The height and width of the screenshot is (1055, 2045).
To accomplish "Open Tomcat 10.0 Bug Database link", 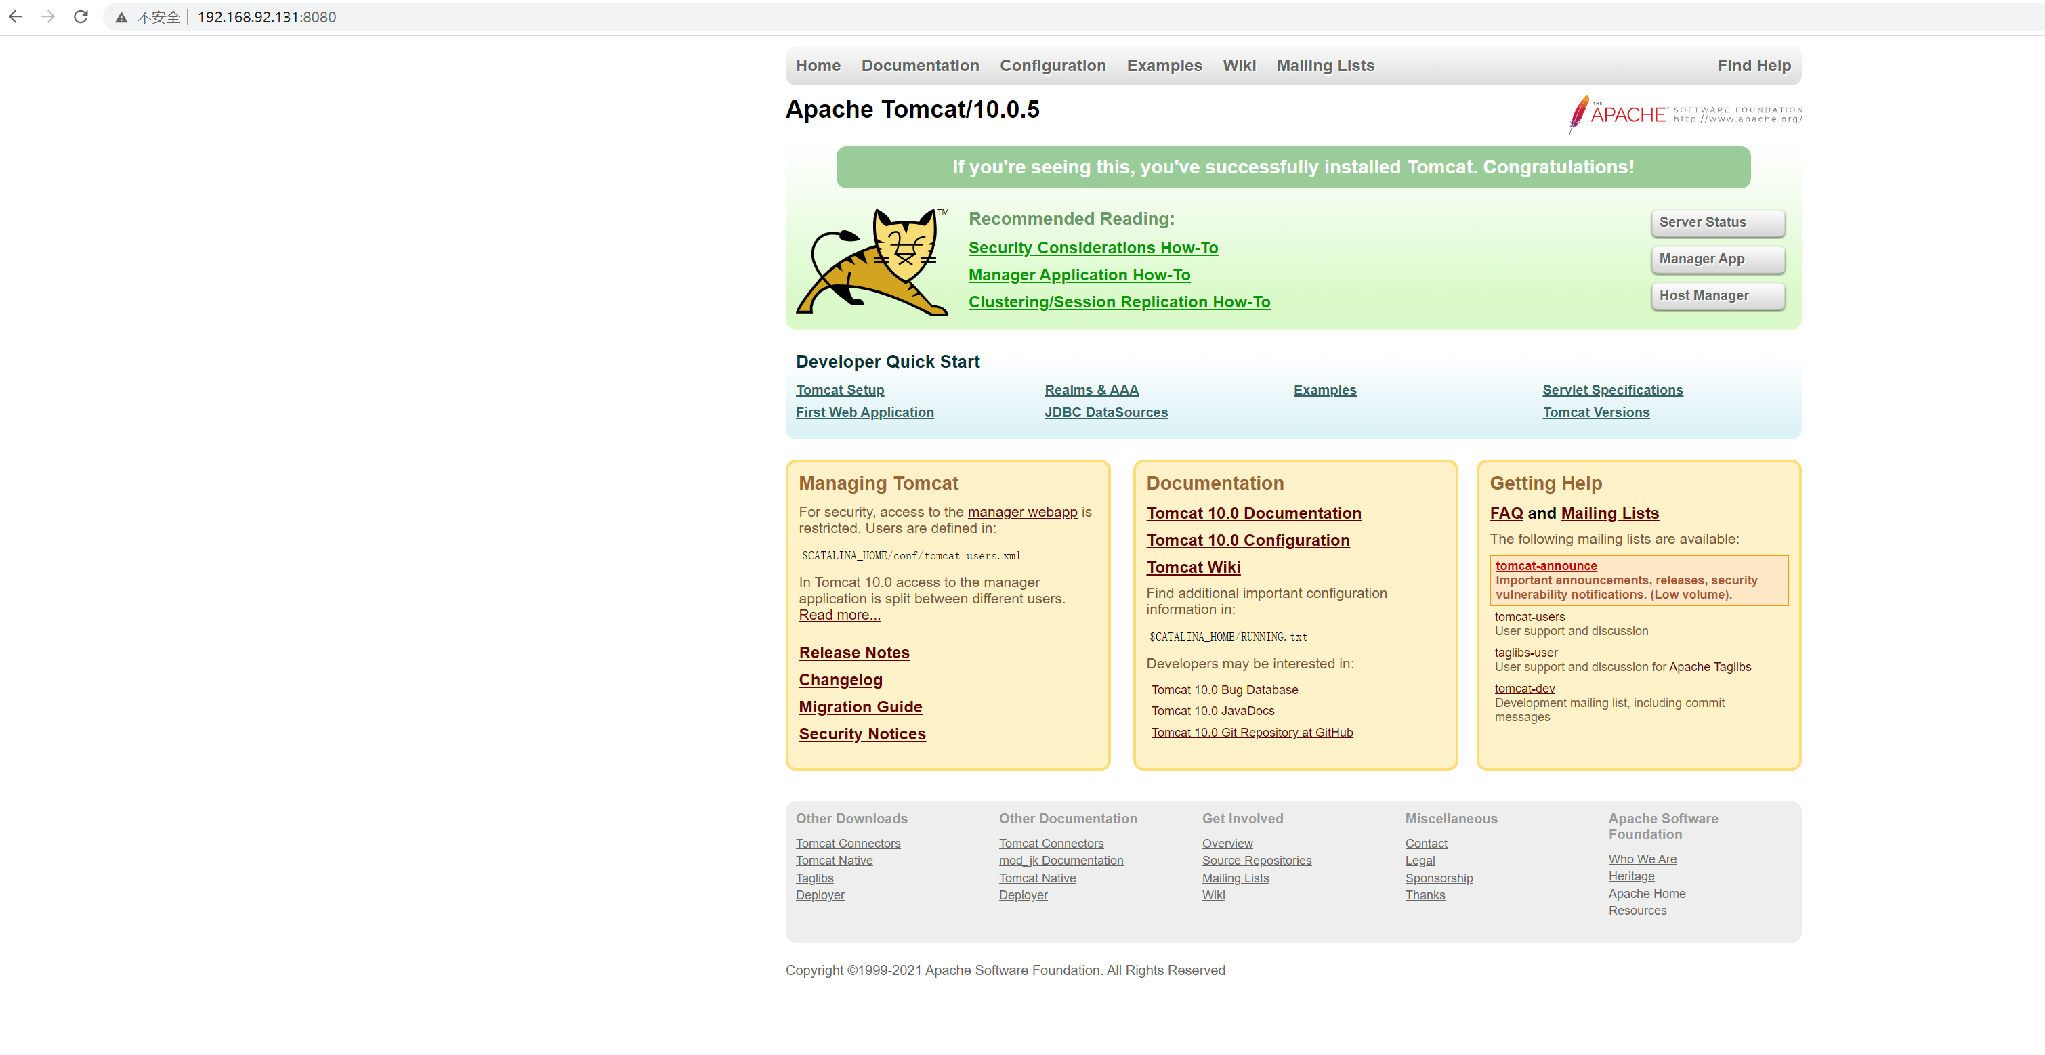I will point(1225,690).
